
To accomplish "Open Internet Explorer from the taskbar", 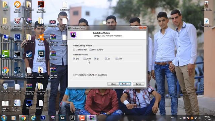I will (x=33, y=118).
